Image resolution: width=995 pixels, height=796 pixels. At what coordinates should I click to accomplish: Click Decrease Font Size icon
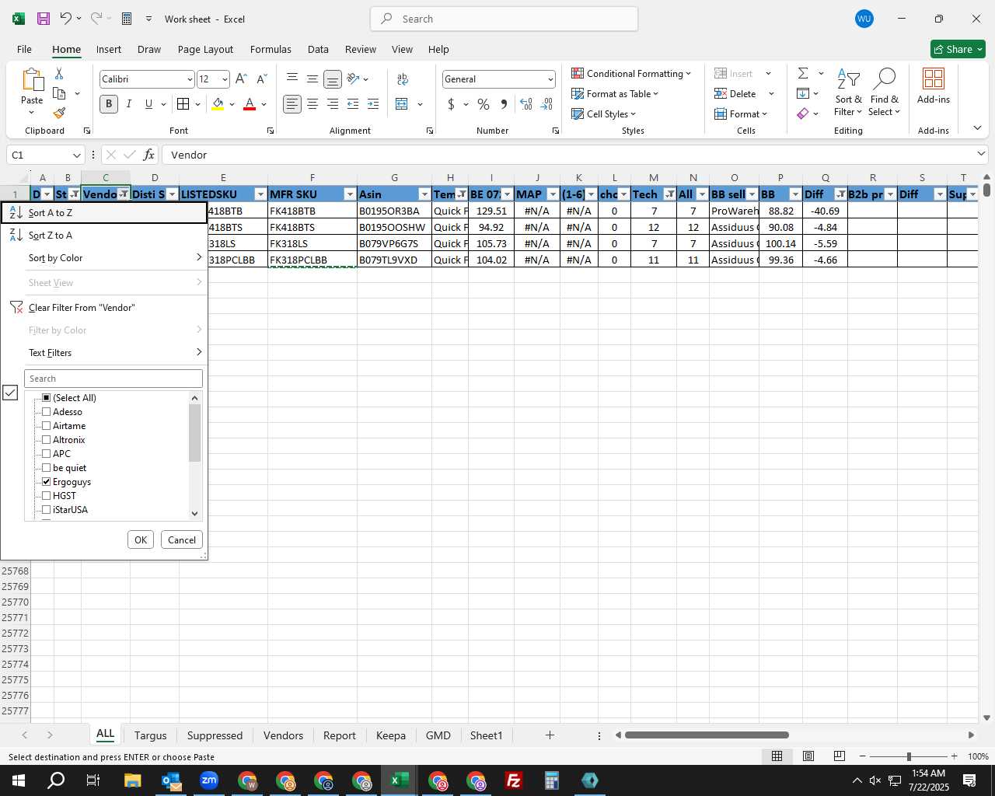click(x=261, y=79)
